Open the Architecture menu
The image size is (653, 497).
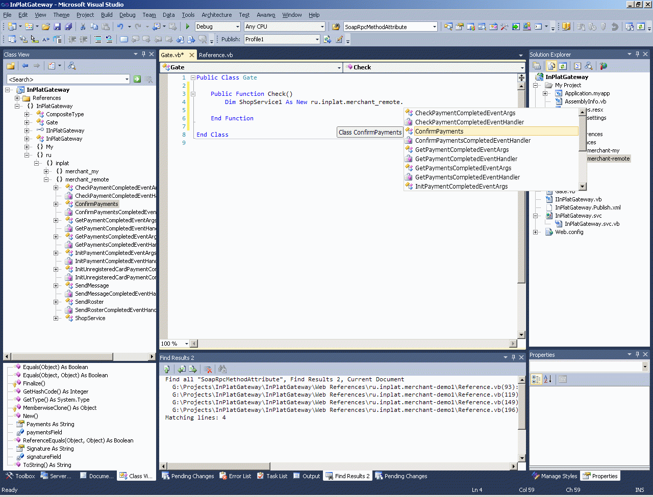click(x=216, y=15)
